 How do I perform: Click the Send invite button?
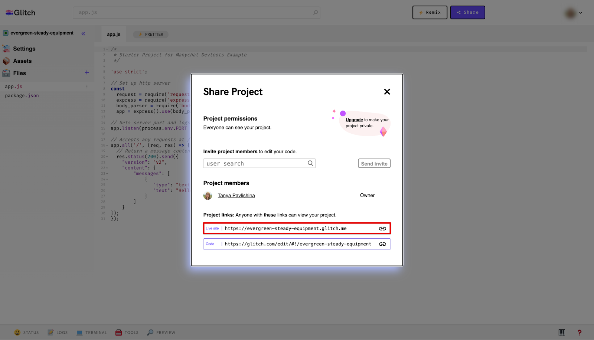374,164
